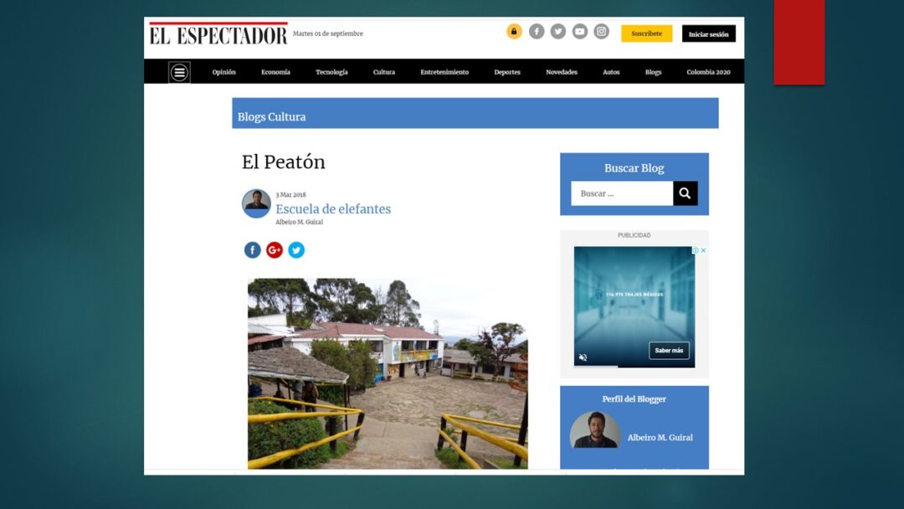Viewport: 904px width, 509px height.
Task: Click the Saber más ad button
Action: pos(669,351)
